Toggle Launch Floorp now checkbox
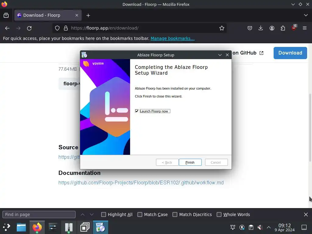Screen dimensions: 312x234 pyautogui.click(x=137, y=111)
